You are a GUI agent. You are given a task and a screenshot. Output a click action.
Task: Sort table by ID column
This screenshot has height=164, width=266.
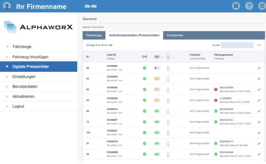(88, 57)
